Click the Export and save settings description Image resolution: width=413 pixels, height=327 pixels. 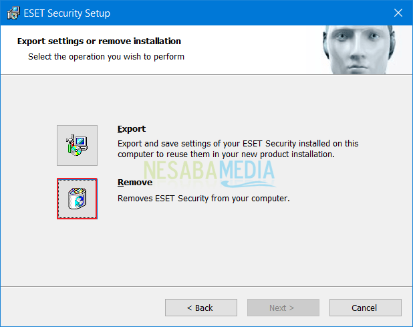tap(238, 149)
